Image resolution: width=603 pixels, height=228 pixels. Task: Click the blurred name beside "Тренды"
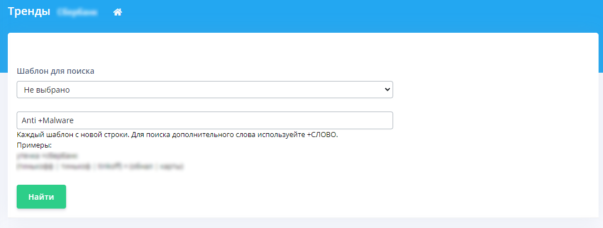[x=77, y=12]
